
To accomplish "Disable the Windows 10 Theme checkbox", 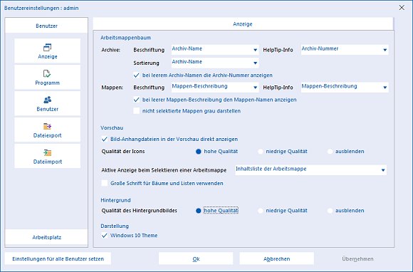I will [x=105, y=236].
